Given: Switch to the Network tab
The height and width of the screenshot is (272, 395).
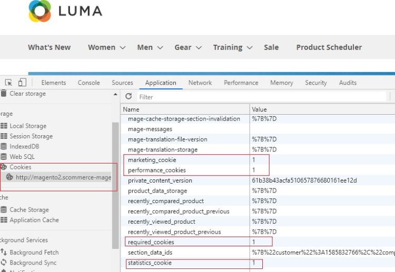Looking at the screenshot, I should click(200, 83).
